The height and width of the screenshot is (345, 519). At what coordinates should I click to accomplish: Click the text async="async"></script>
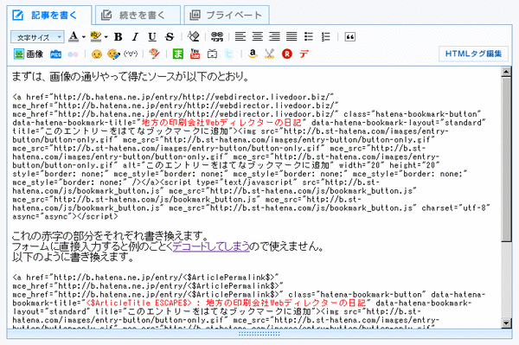tap(65, 217)
